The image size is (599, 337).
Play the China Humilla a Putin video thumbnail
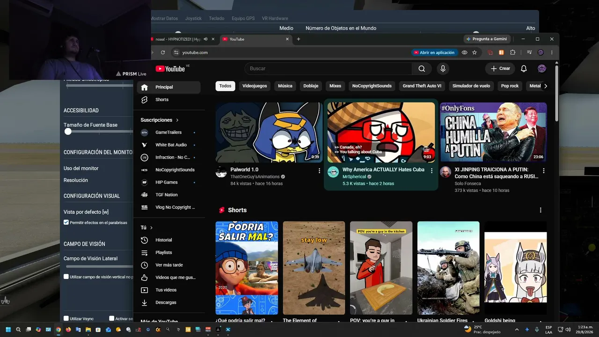pyautogui.click(x=493, y=132)
